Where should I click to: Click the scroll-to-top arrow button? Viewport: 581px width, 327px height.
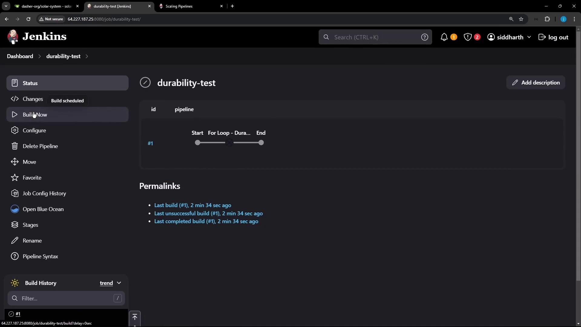coord(135,317)
